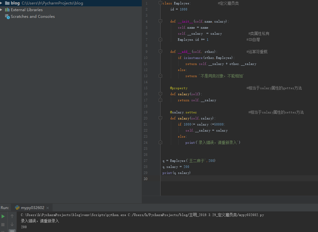Click the '#运算符重载' comment

coord(257,52)
